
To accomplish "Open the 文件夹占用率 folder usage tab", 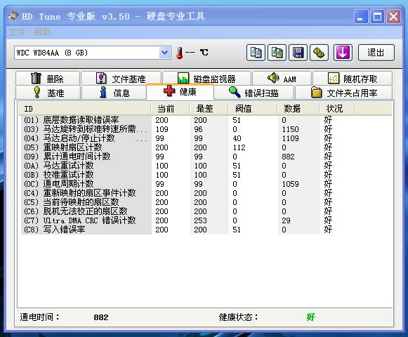I will coord(343,93).
